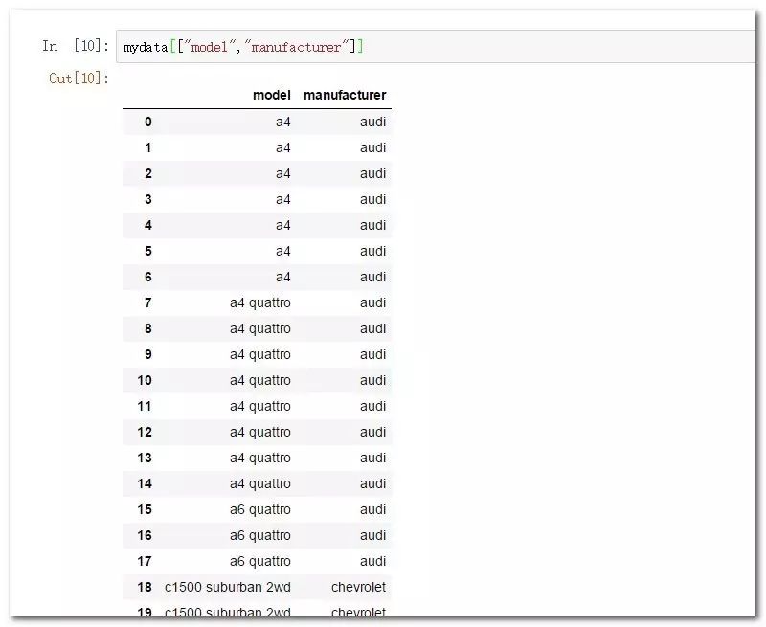
Task: Select the row index 4 cell
Action: (x=148, y=225)
